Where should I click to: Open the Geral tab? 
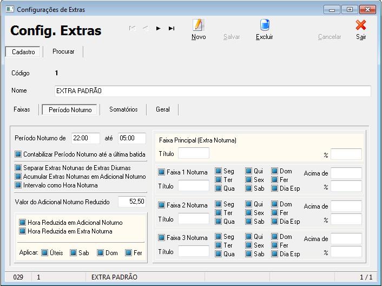point(163,109)
